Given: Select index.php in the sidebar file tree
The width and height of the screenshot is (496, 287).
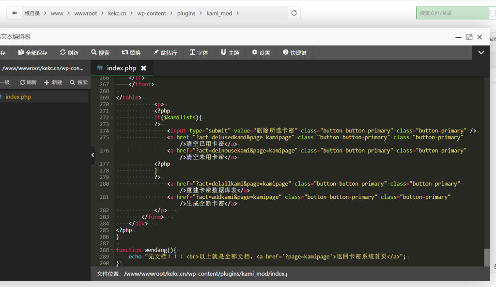Looking at the screenshot, I should click(18, 97).
